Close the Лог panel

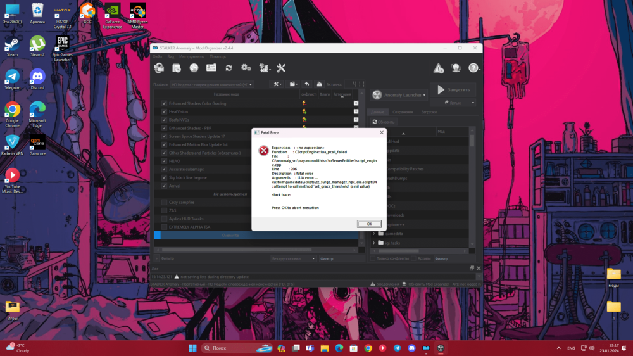tap(479, 269)
